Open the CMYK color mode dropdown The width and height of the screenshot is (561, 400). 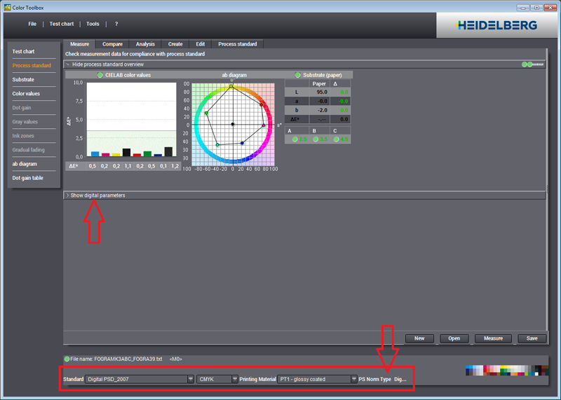(218, 379)
